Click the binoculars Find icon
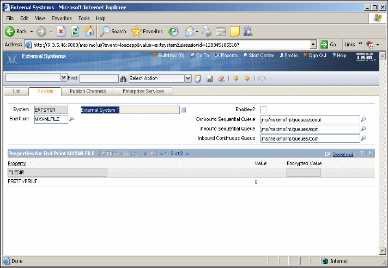The image size is (388, 268). [x=123, y=78]
